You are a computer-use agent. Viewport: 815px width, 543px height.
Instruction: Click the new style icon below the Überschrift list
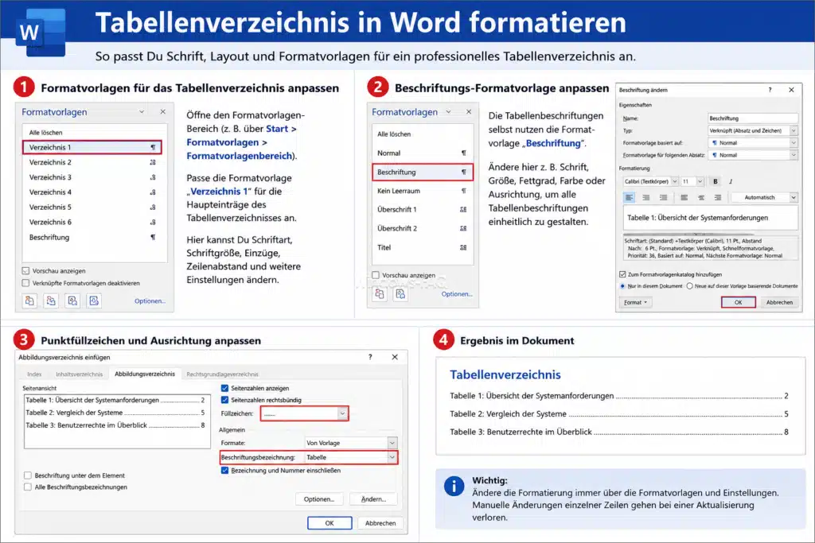[380, 294]
